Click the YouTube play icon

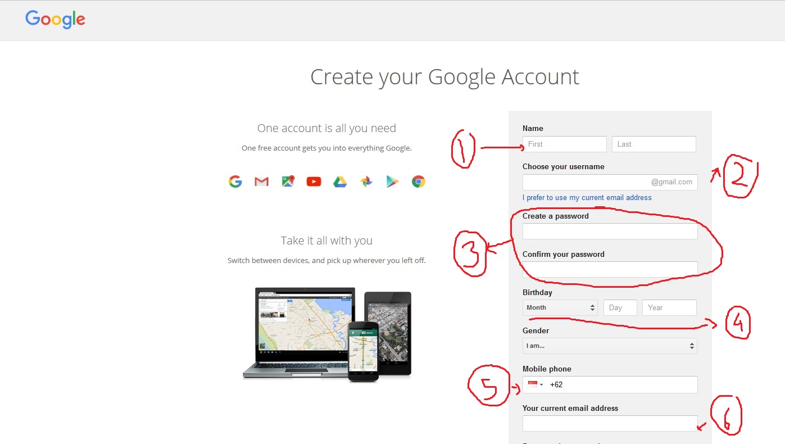pyautogui.click(x=314, y=182)
